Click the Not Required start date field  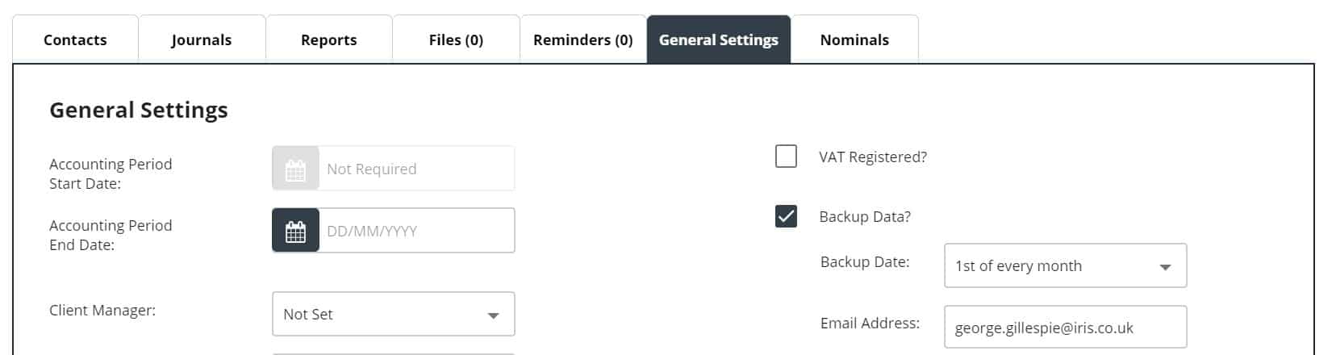tap(416, 169)
